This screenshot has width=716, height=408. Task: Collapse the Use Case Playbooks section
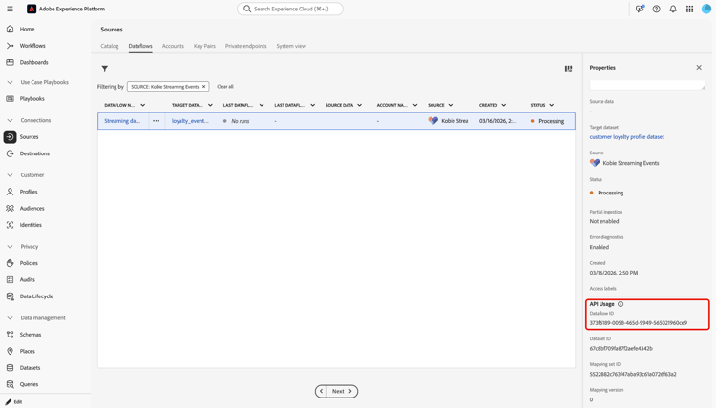click(x=11, y=82)
